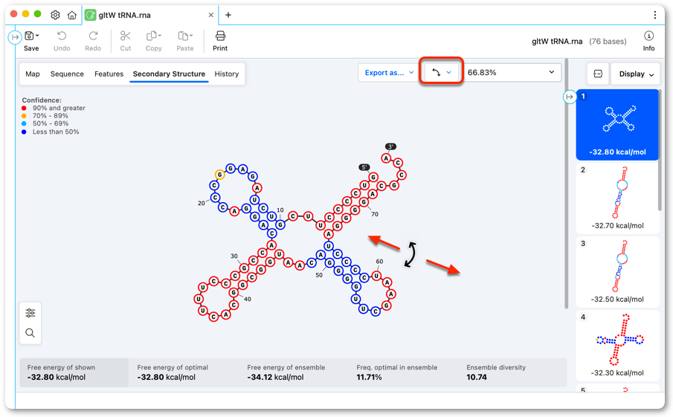Click base position label 70

point(375,214)
